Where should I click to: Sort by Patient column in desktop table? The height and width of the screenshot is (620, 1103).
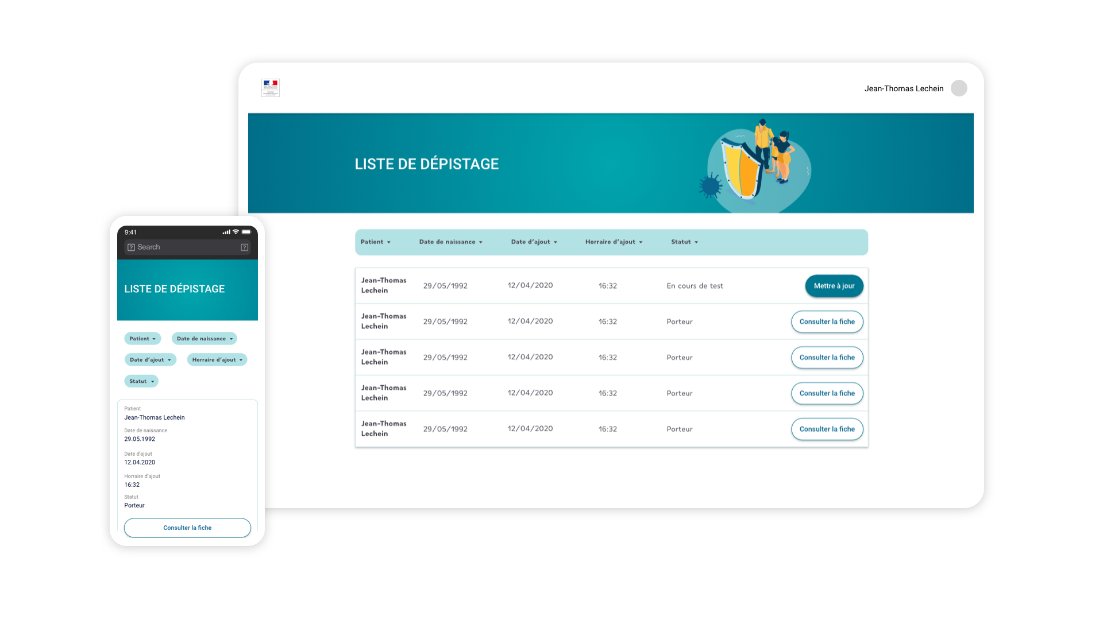point(376,242)
